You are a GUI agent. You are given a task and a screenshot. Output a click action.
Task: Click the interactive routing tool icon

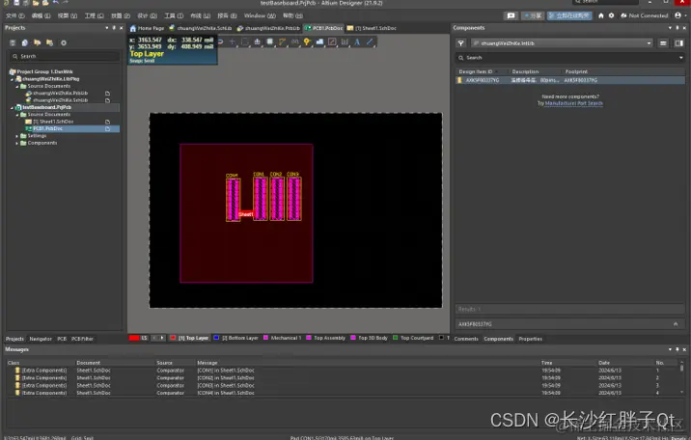[282, 41]
